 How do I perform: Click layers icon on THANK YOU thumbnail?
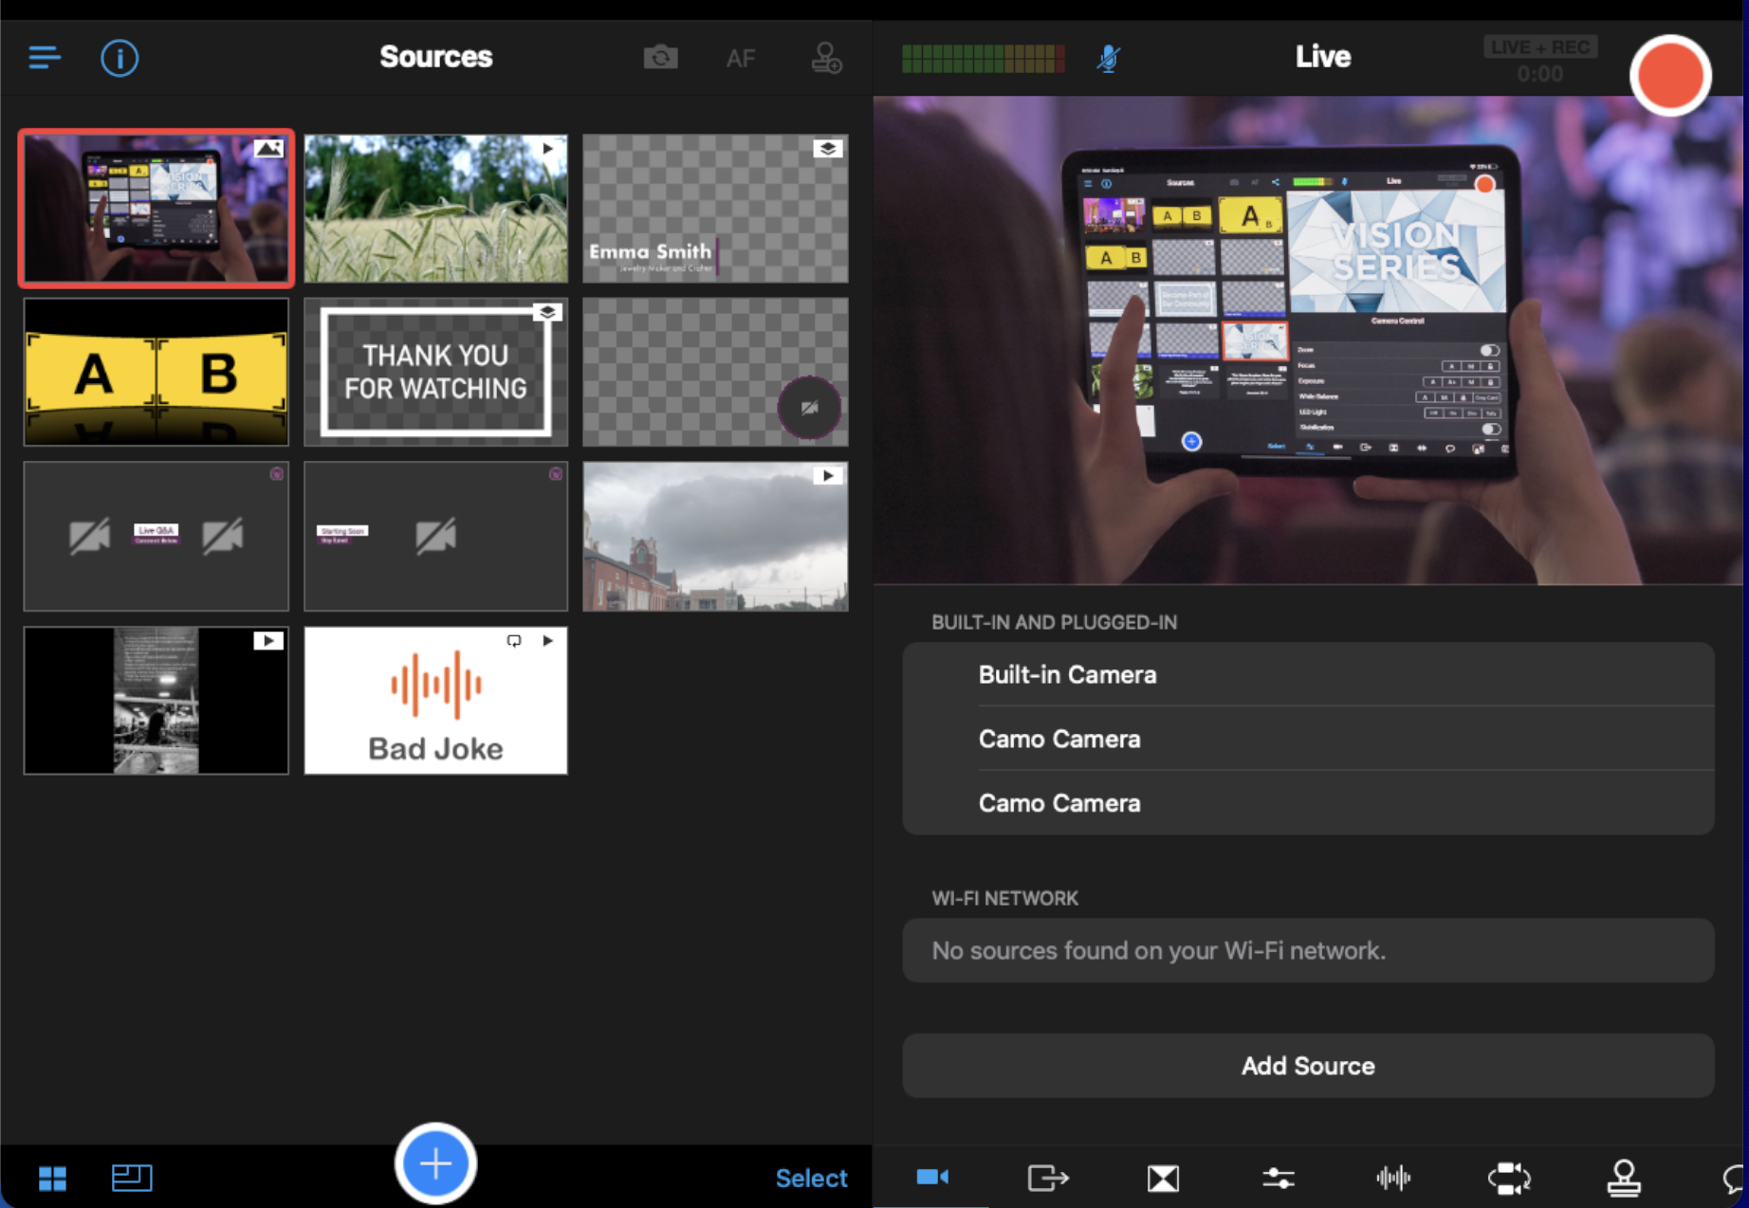(547, 312)
